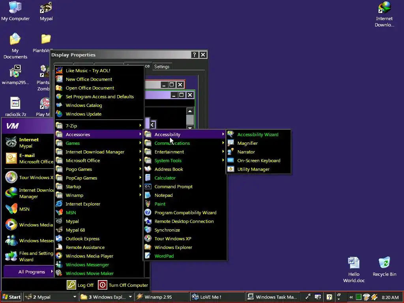The height and width of the screenshot is (303, 404).
Task: Switch to LoVE Me ! taskbar button
Action: [x=217, y=297]
